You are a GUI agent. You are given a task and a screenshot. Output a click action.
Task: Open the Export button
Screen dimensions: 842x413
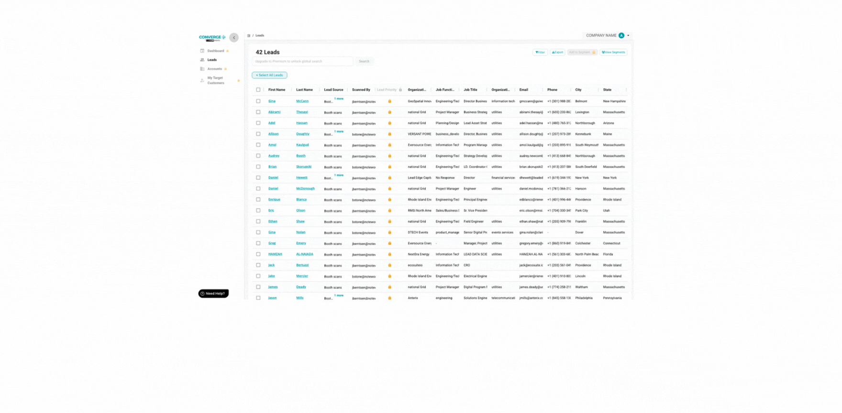(x=557, y=52)
